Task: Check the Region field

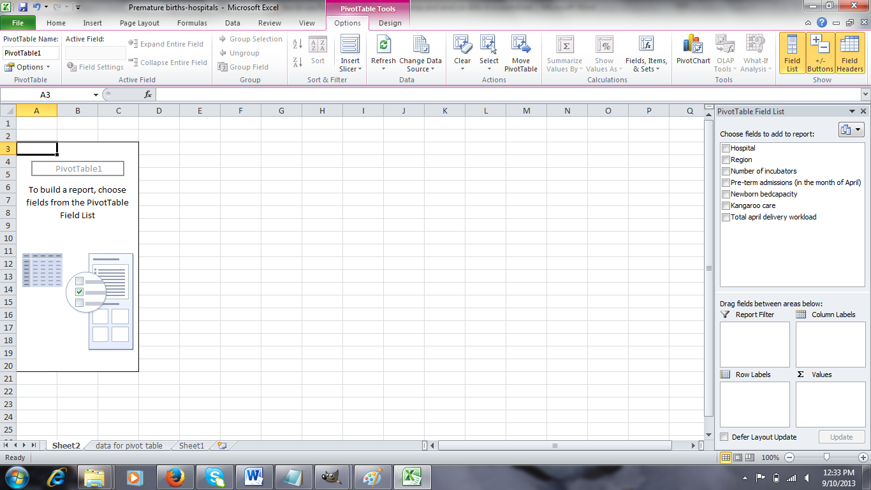Action: 726,160
